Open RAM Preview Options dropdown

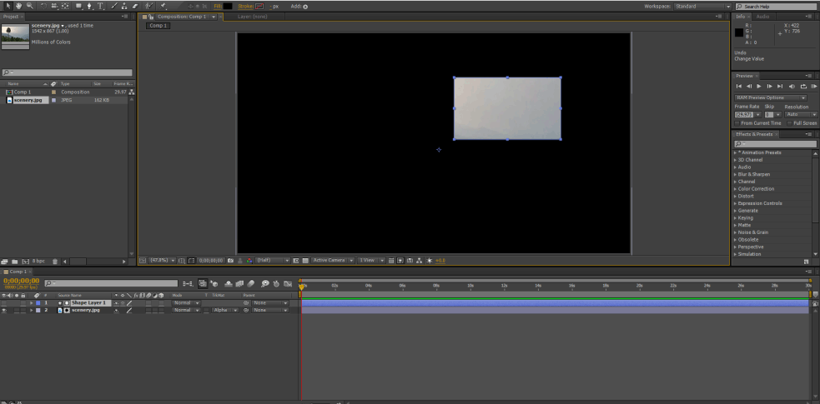pyautogui.click(x=771, y=97)
